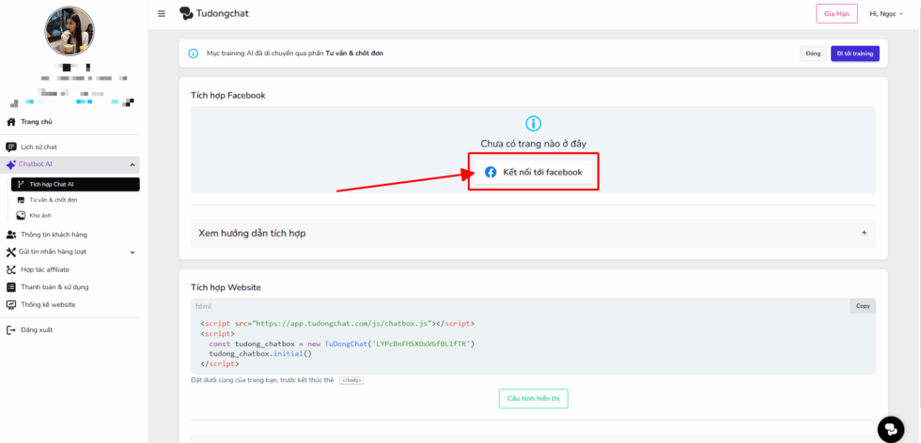Click the Đăng xuất logout icon

coord(10,329)
